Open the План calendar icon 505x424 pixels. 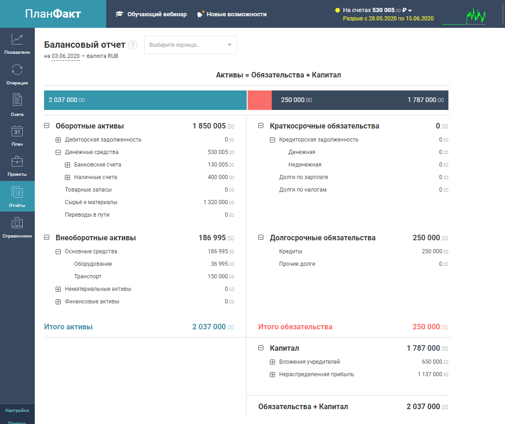(x=17, y=131)
